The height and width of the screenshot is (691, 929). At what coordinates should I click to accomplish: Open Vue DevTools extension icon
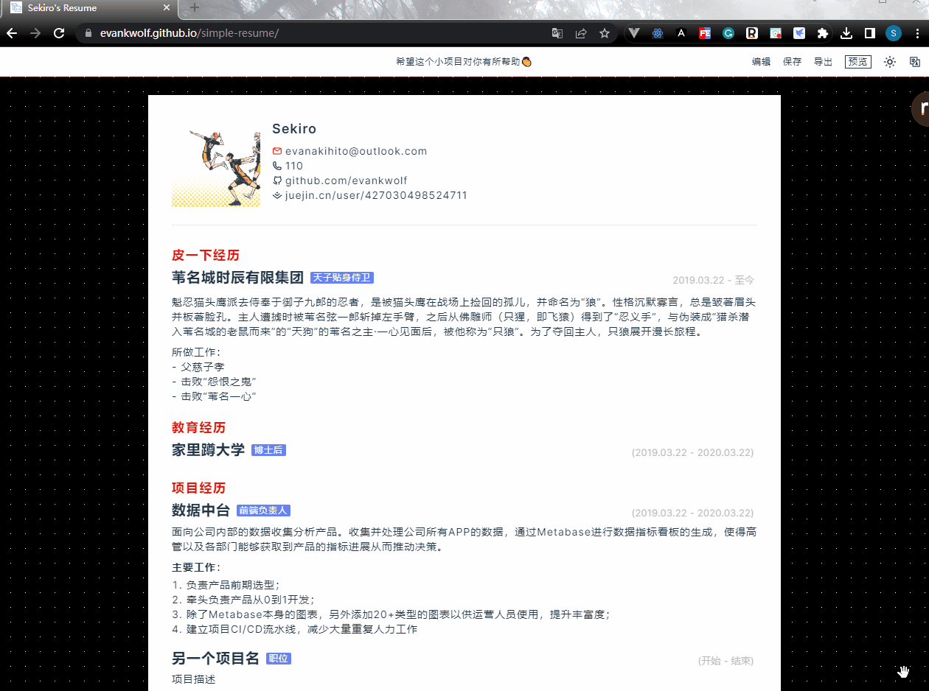point(634,33)
